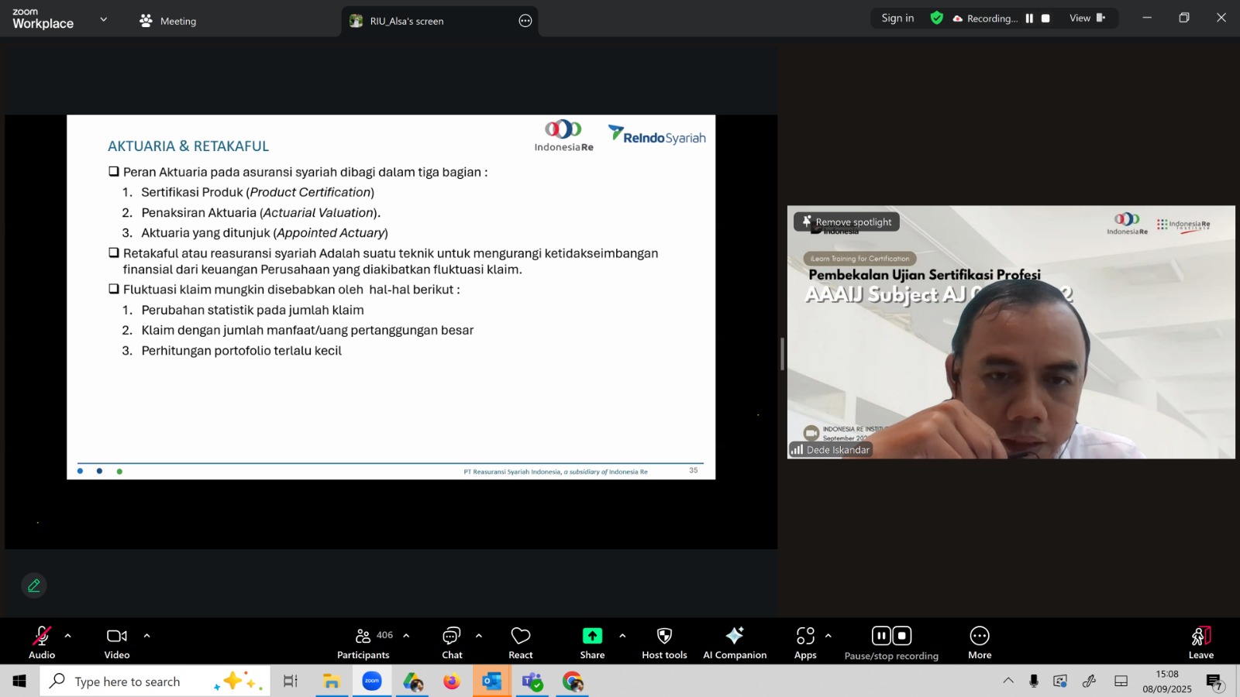The width and height of the screenshot is (1240, 697).
Task: Expand video options arrow next to Video
Action: [146, 636]
